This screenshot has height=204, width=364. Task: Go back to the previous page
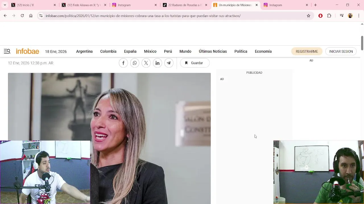point(5,16)
